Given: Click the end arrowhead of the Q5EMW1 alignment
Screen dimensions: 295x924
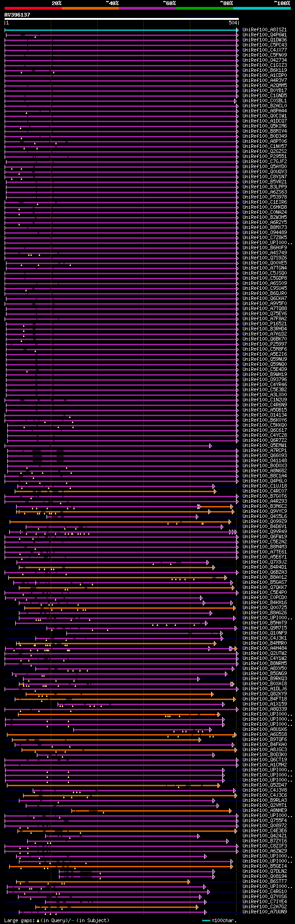Looking at the screenshot, I should click(210, 446).
